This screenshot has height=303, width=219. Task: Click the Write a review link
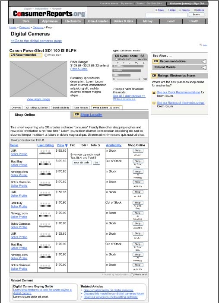(124, 99)
